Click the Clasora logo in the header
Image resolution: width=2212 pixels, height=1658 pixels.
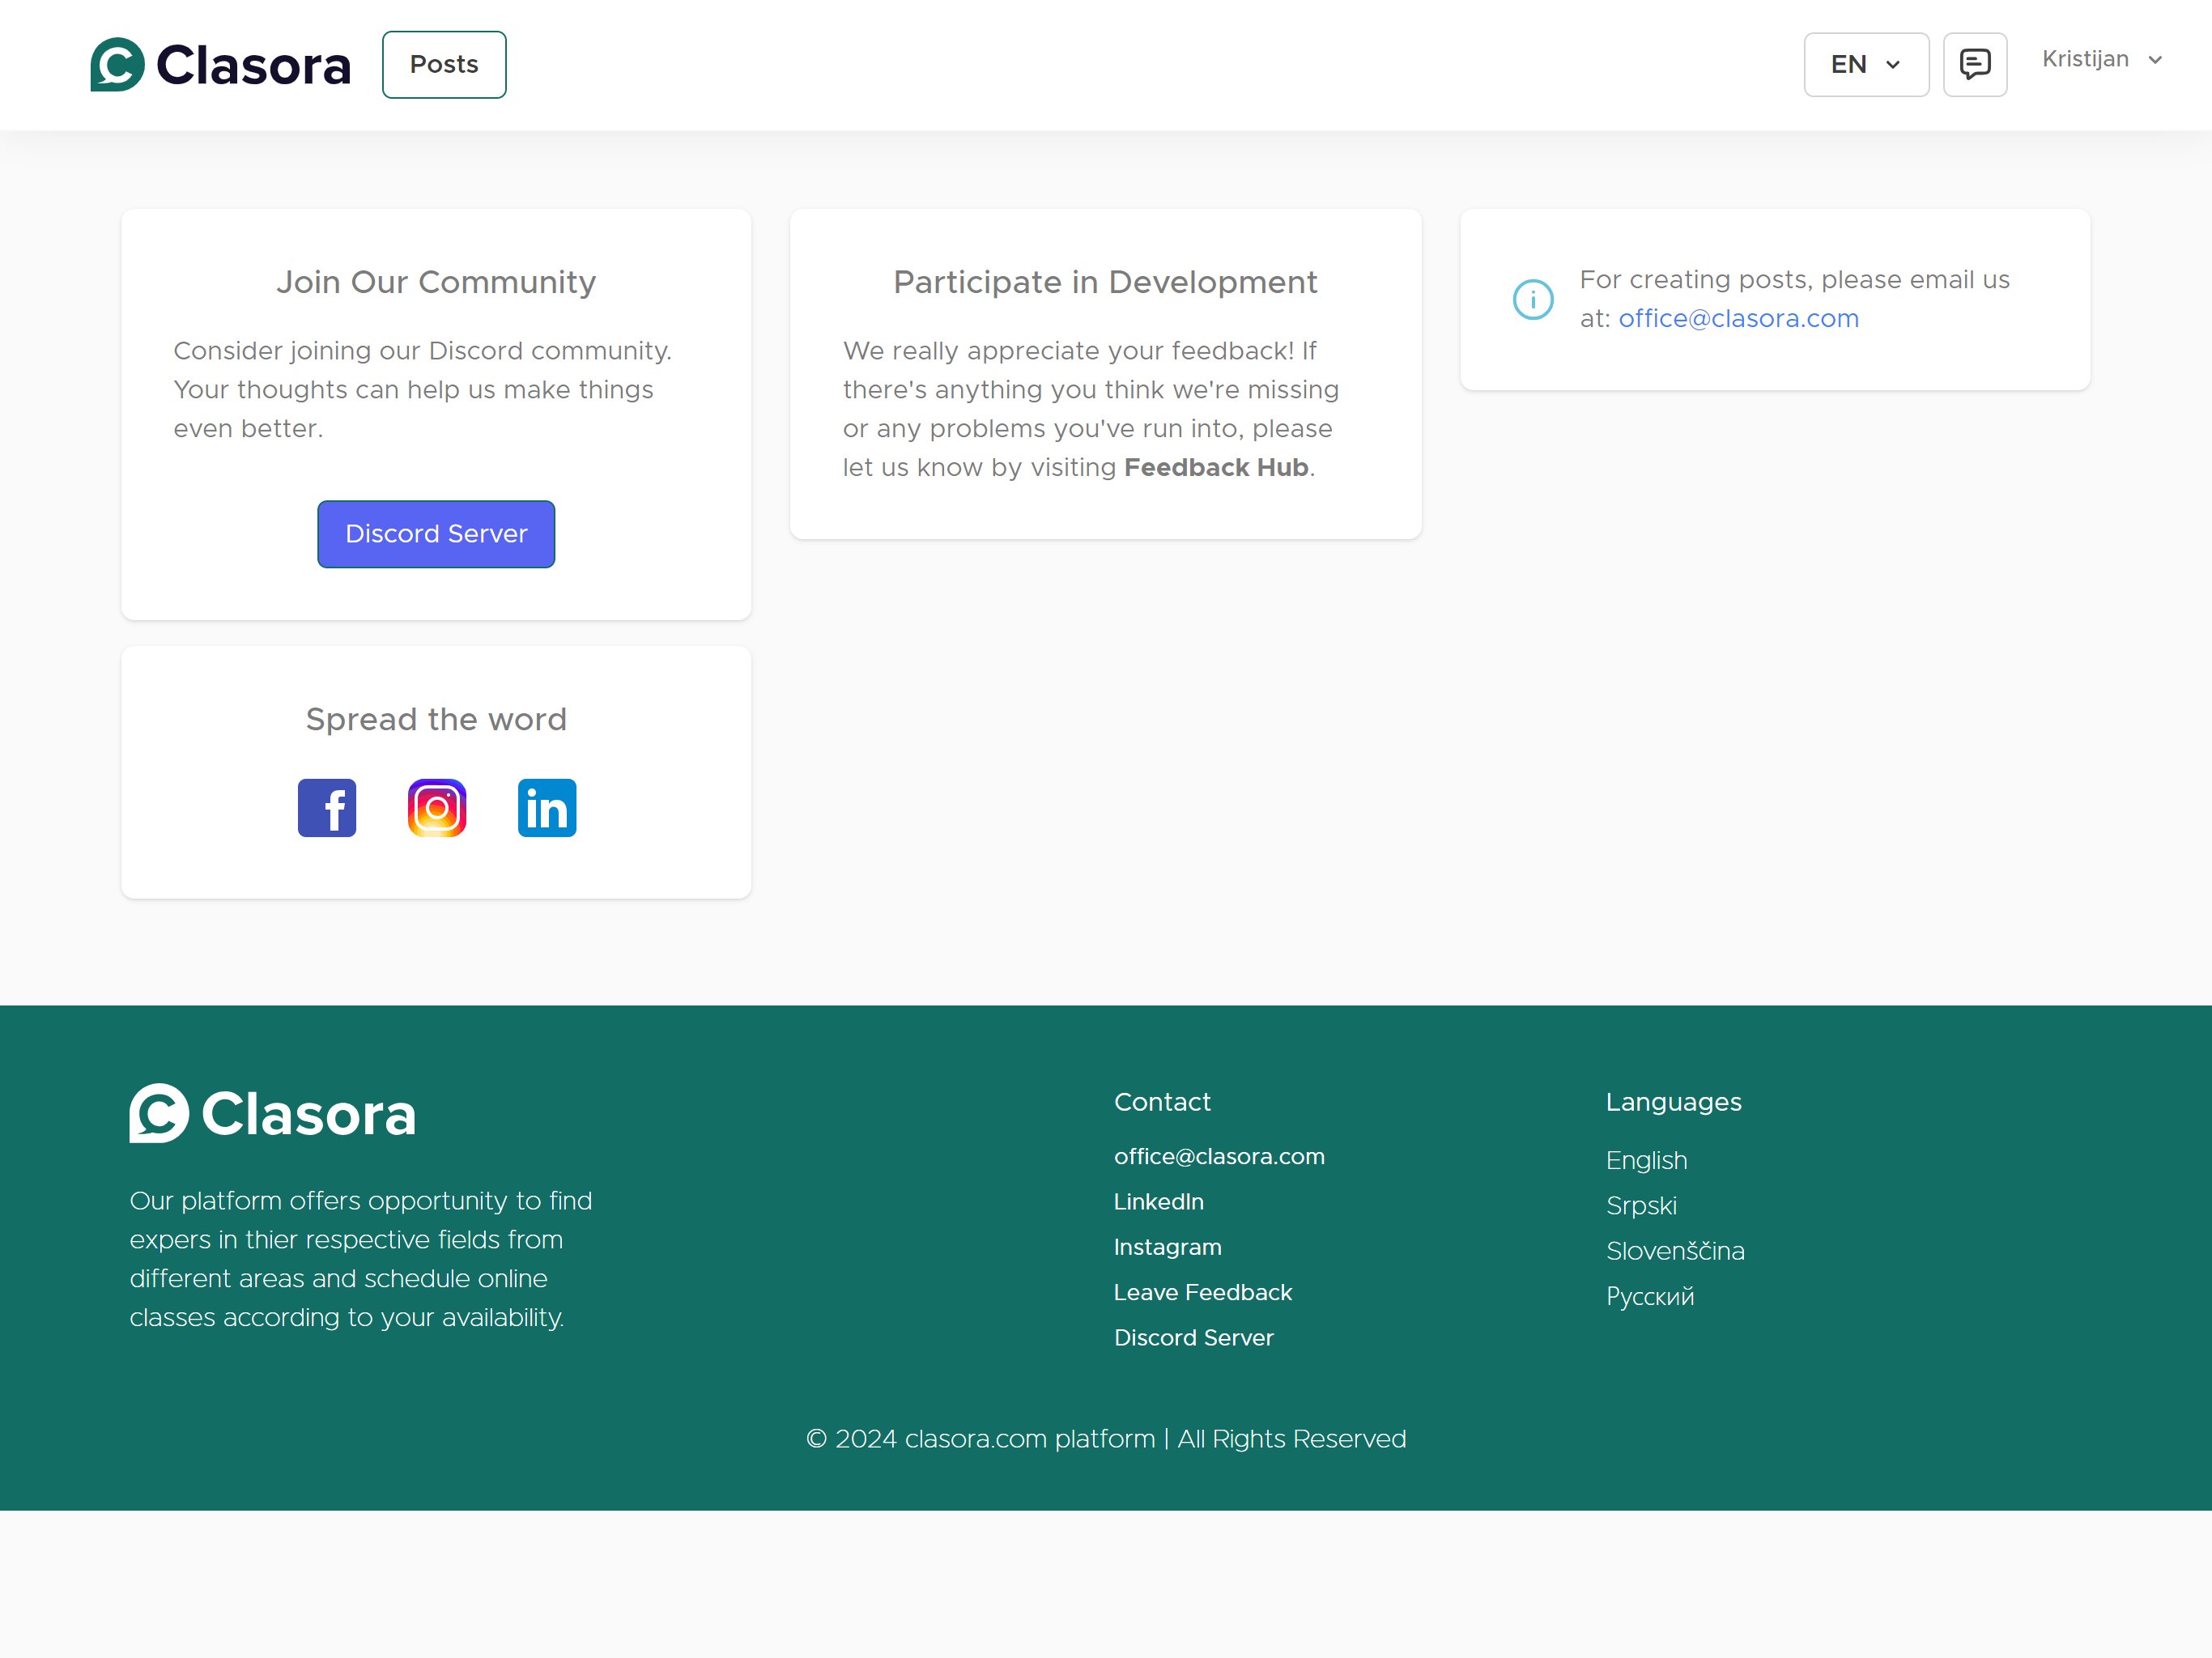220,65
